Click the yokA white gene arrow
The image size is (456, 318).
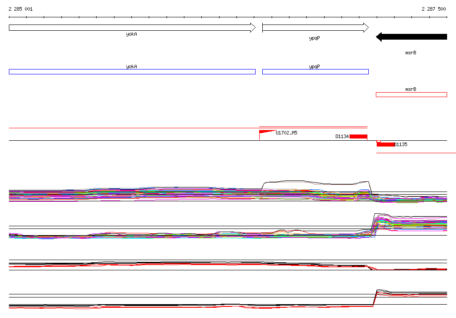(132, 28)
